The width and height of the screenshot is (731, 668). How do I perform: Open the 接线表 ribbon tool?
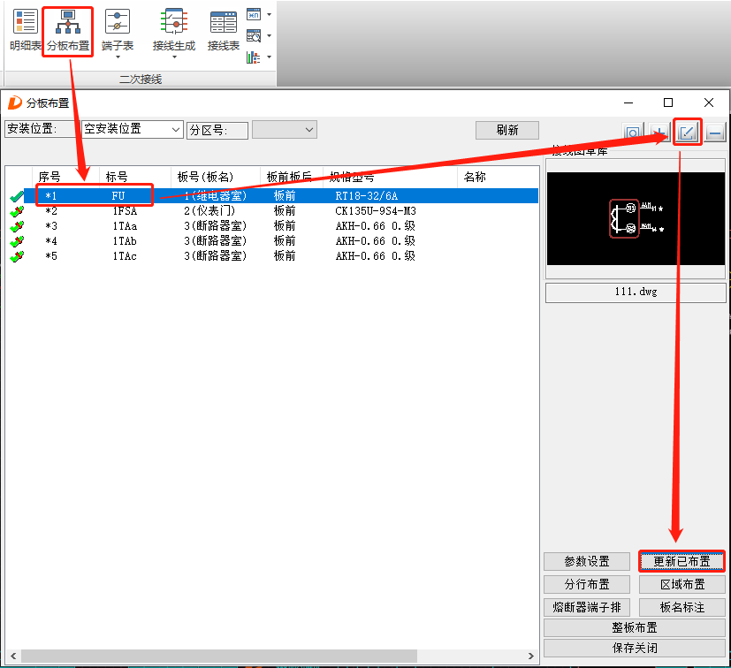click(x=224, y=31)
